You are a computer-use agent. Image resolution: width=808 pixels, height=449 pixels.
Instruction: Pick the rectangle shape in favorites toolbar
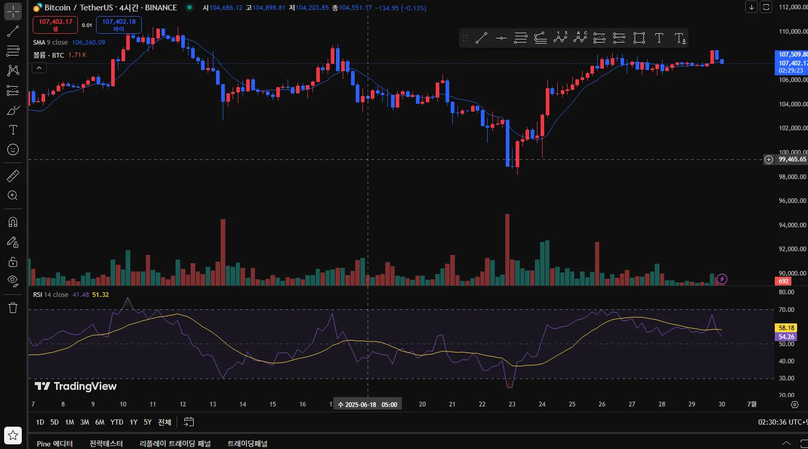639,37
